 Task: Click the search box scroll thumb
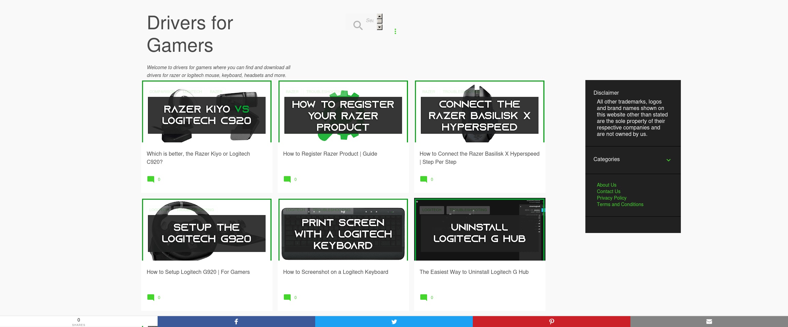pos(380,21)
